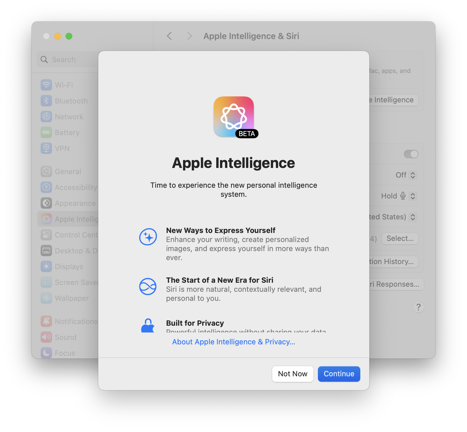The height and width of the screenshot is (432, 467).
Task: Toggle the Siri switch in settings pane
Action: click(411, 154)
